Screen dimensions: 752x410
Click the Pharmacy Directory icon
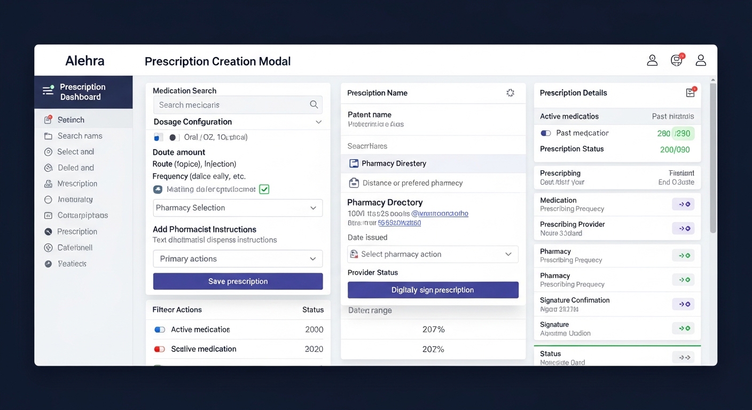[x=354, y=163]
